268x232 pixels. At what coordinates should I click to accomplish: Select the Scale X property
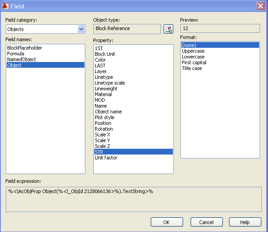(134, 135)
